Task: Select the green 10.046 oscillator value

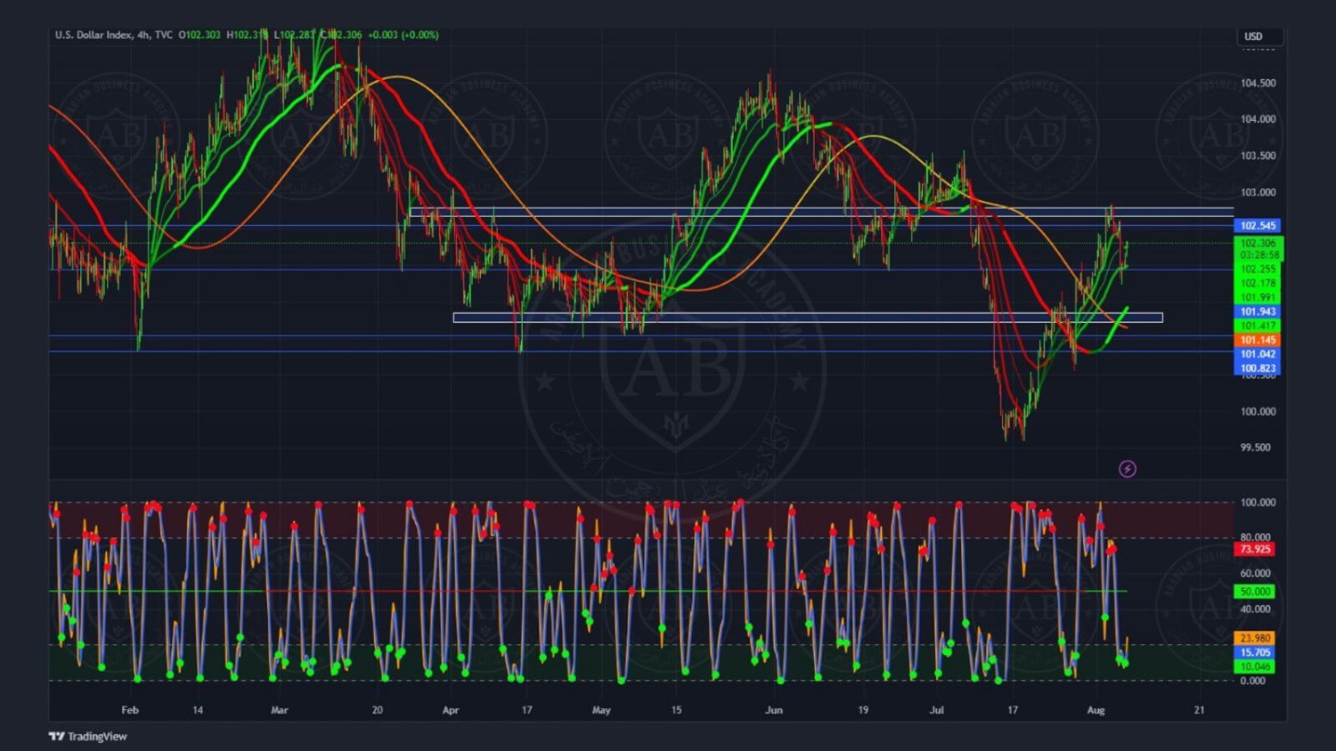Action: click(x=1255, y=666)
